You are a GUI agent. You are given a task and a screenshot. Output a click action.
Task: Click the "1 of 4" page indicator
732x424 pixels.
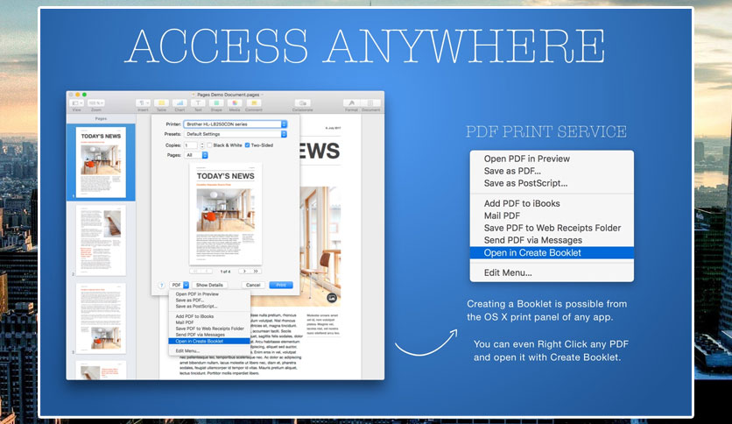point(226,272)
